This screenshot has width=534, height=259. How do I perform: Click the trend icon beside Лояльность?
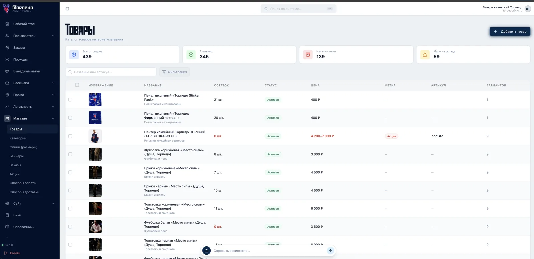[x=7, y=107]
